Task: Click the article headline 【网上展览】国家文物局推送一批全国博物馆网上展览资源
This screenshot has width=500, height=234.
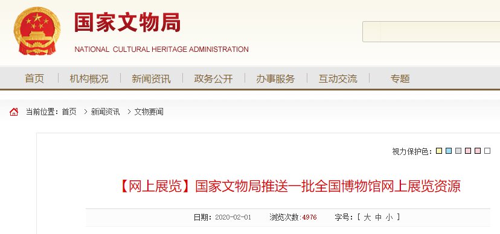Action: point(290,186)
